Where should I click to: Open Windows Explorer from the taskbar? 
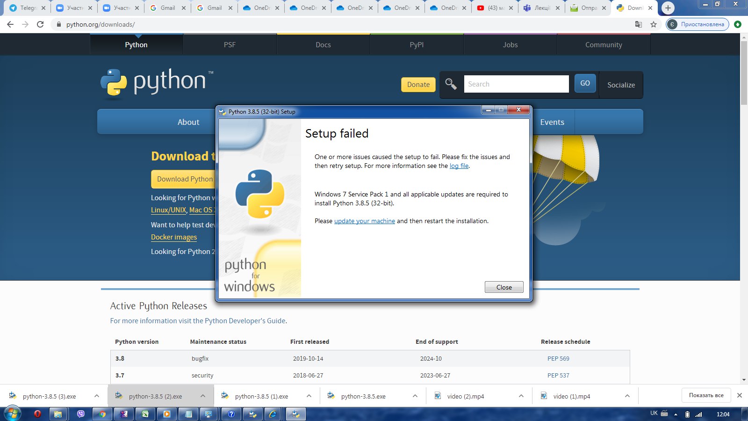click(x=58, y=414)
